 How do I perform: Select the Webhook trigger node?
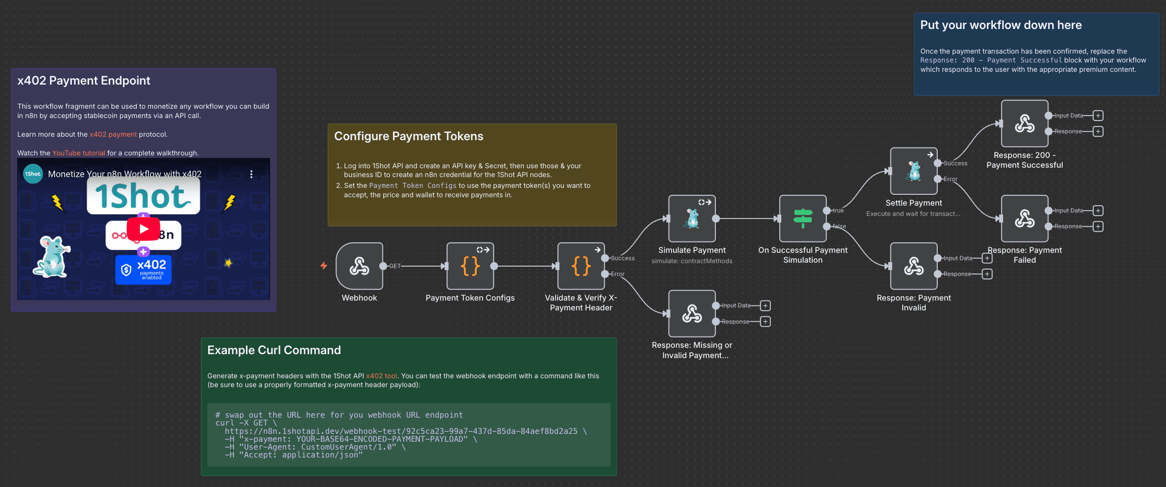(x=359, y=266)
